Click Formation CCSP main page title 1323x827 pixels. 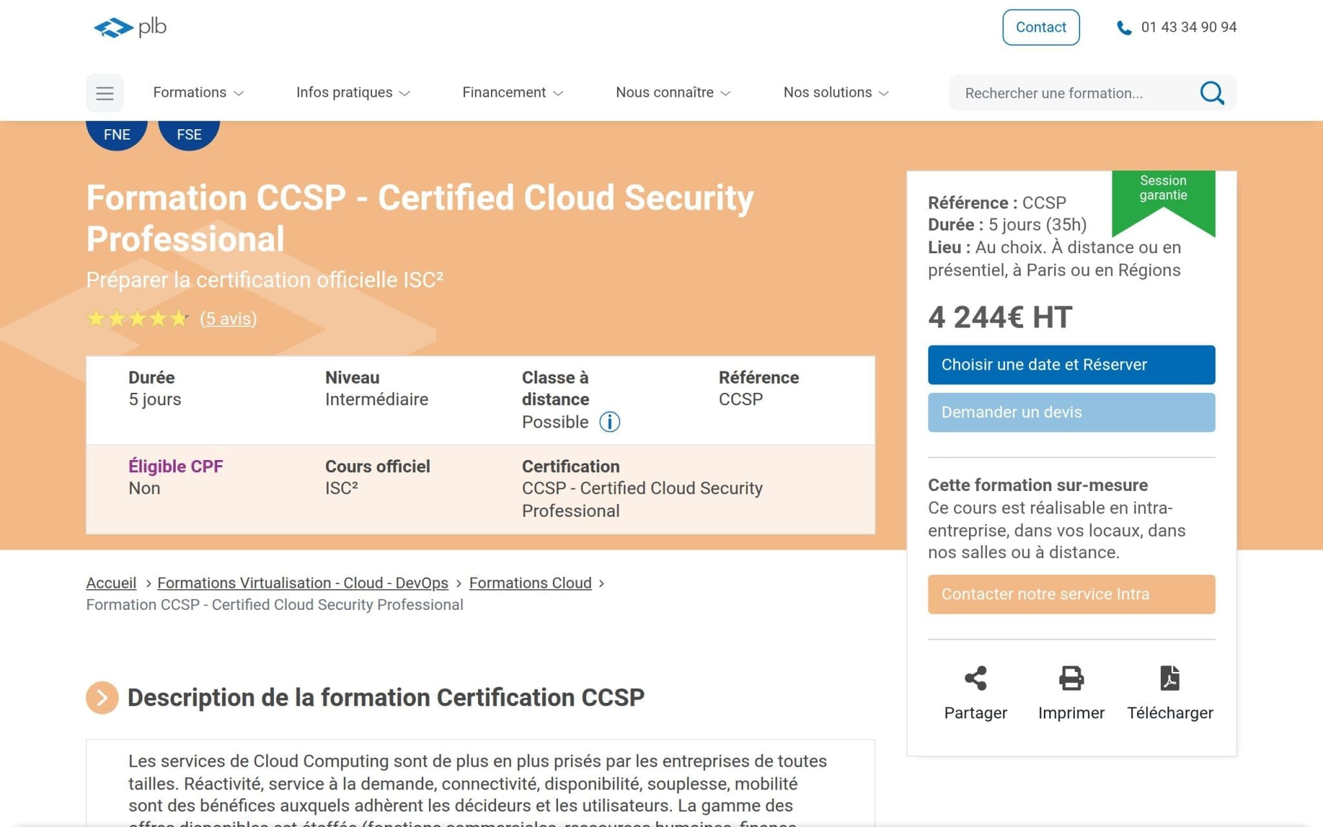pyautogui.click(x=420, y=218)
